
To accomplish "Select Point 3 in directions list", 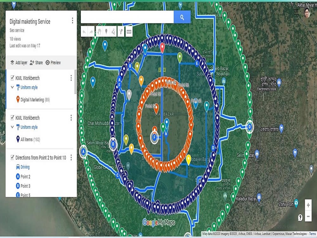I will pos(23,186).
